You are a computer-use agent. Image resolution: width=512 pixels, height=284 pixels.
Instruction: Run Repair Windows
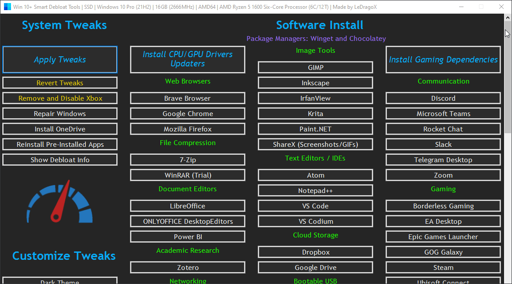[x=60, y=114]
